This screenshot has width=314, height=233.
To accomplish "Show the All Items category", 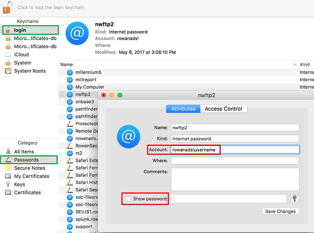I will point(24,152).
